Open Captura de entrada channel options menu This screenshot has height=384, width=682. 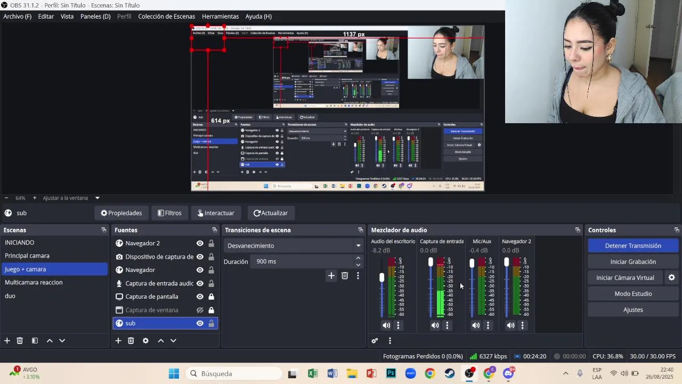coord(447,325)
